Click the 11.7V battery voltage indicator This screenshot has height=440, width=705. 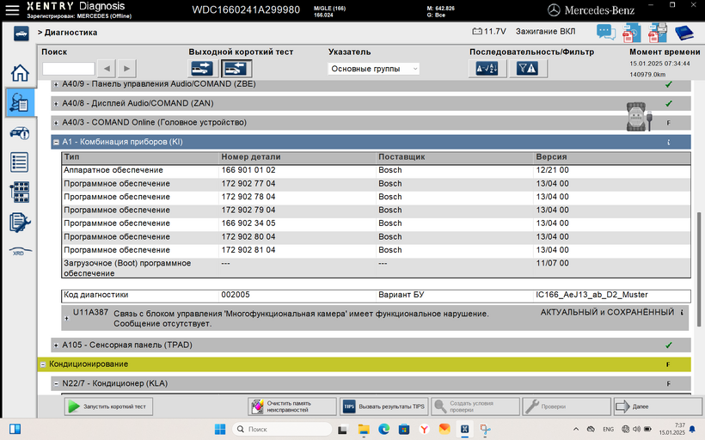pos(488,32)
